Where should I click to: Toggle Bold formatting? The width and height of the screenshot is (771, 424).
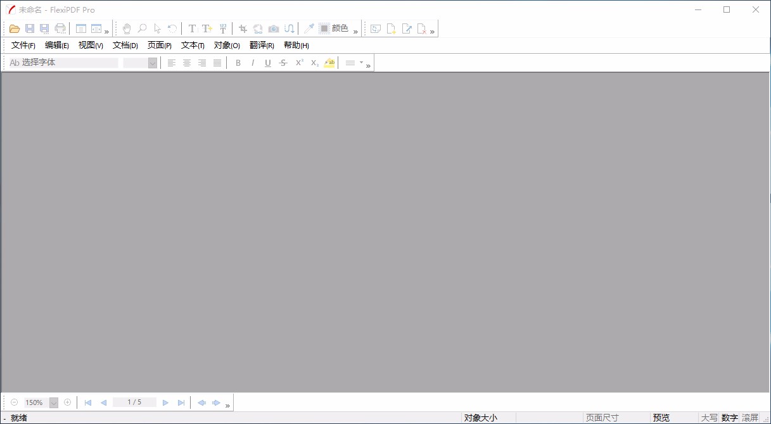click(x=238, y=63)
